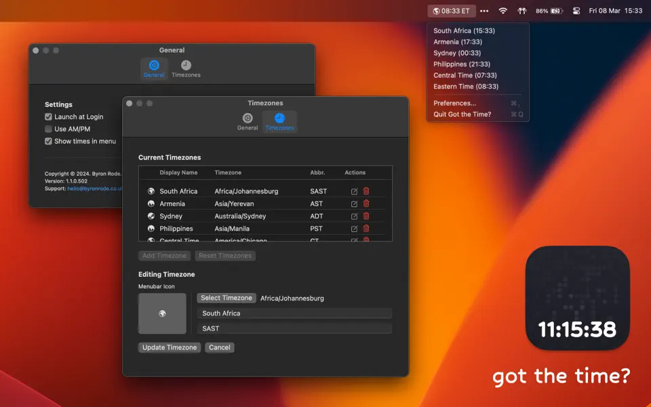The image size is (651, 407).
Task: Delete the South Africa timezone
Action: [366, 191]
